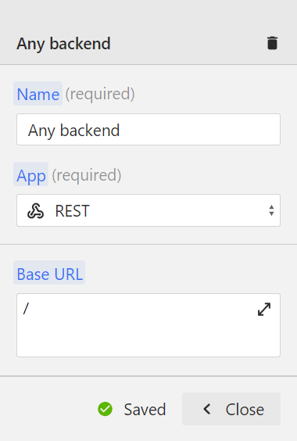Click the blue Name field label
Screen dimensions: 297x441
tap(38, 94)
